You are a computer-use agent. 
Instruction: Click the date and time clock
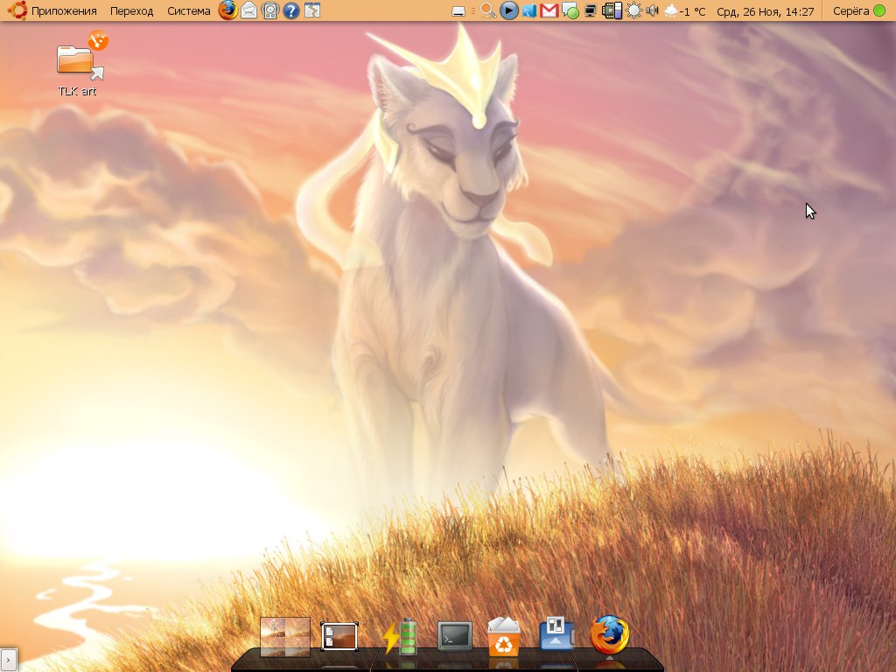[765, 10]
